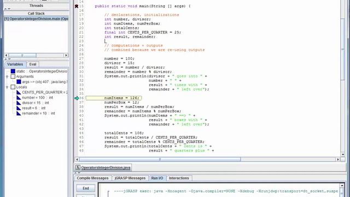The width and height of the screenshot is (350, 197).
Task: Click the '----jGRASP exec: java' output line
Action: tap(226, 191)
